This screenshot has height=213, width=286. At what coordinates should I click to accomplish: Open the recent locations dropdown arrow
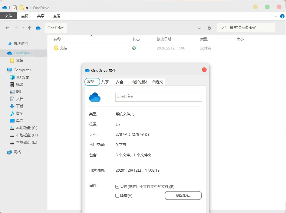(x=23, y=28)
